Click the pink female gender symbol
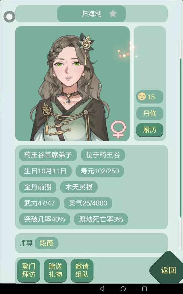The height and width of the screenshot is (294, 183). pyautogui.click(x=118, y=129)
